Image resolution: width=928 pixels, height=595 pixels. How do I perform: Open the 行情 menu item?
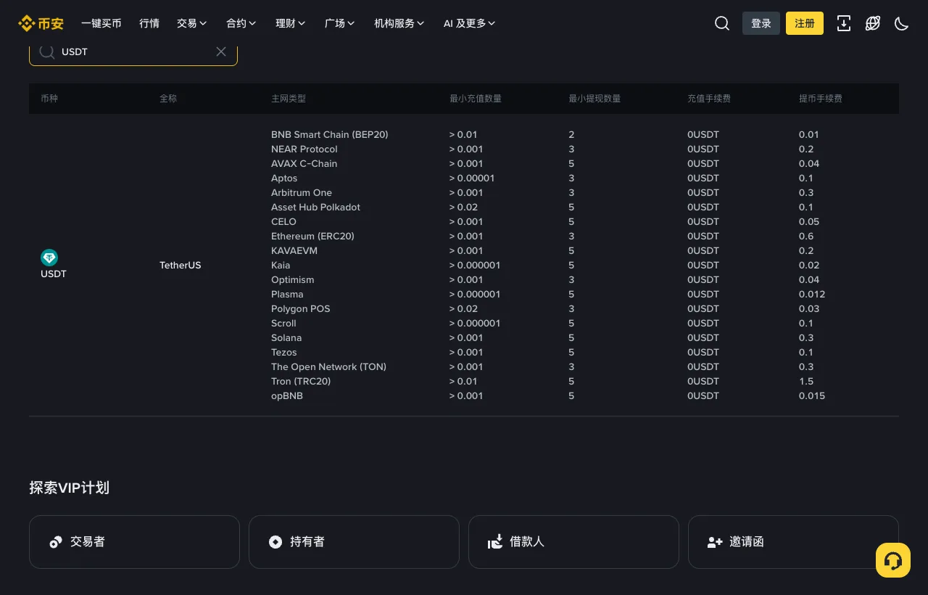click(x=149, y=23)
